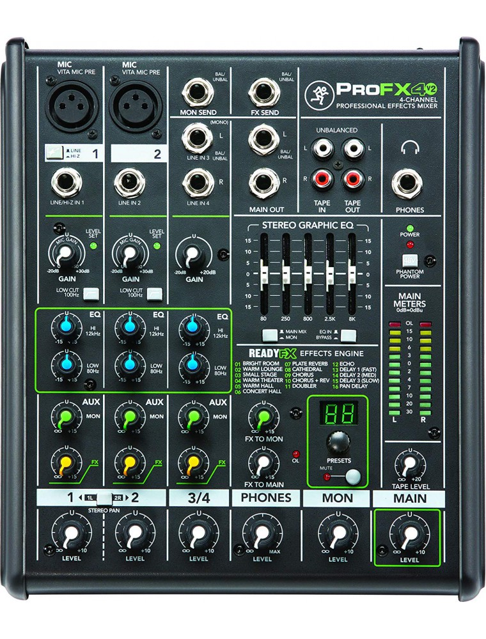The height and width of the screenshot is (639, 486).
Task: Click the PRESETS selector knob
Action: coord(338,443)
